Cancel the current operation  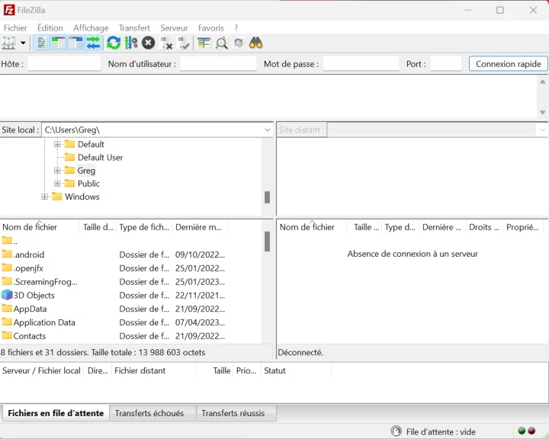[149, 43]
